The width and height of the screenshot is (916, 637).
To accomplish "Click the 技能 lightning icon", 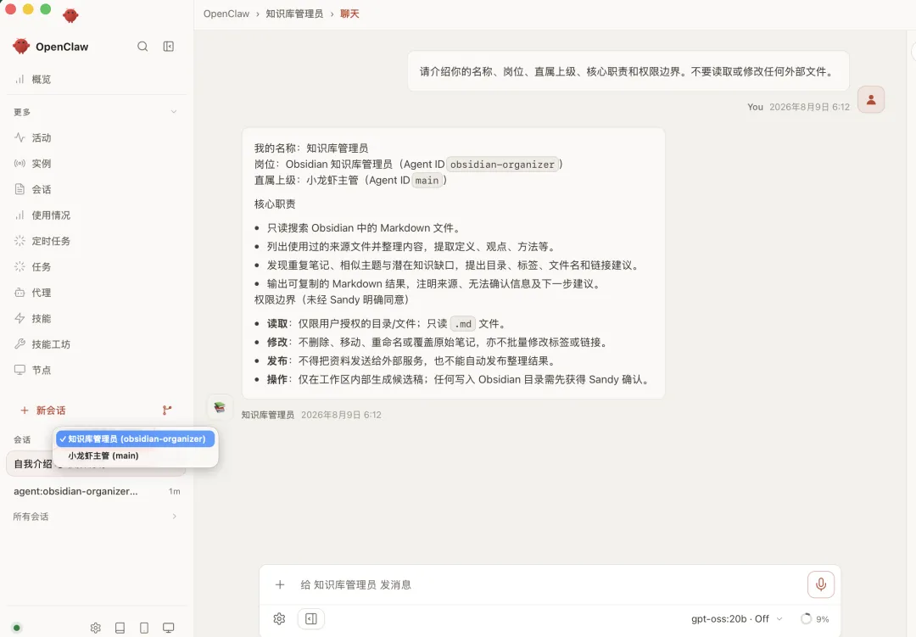I will [20, 318].
